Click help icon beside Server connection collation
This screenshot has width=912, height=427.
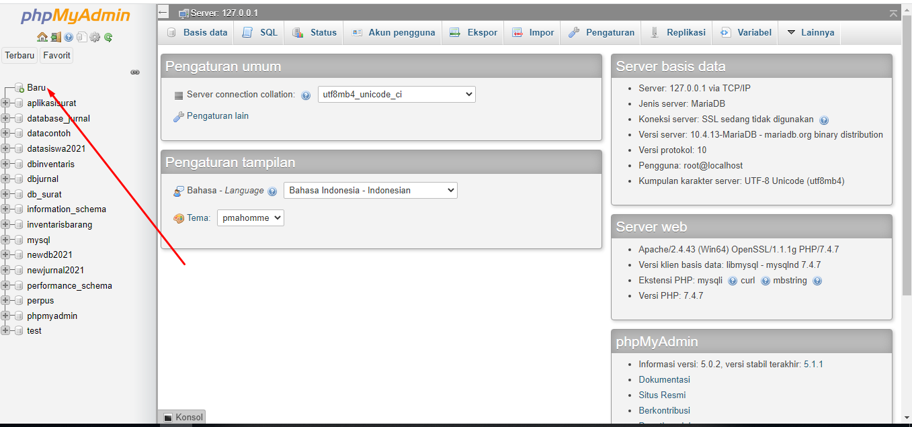[x=306, y=95]
